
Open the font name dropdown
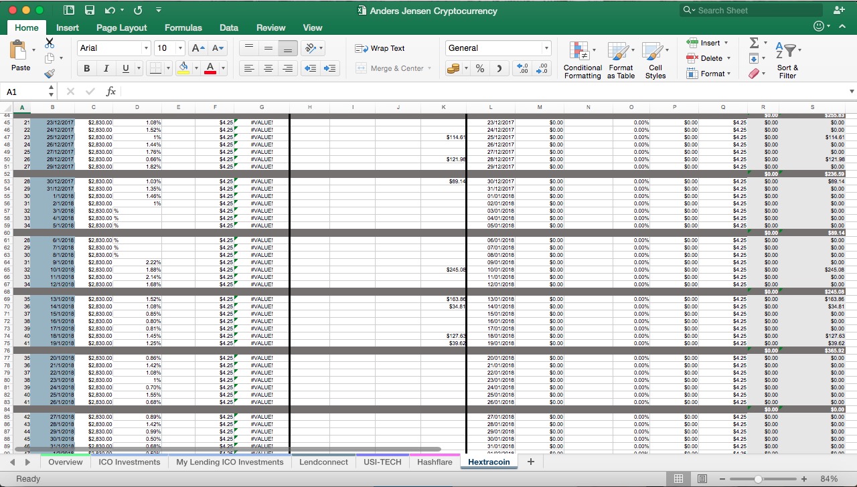click(x=147, y=47)
